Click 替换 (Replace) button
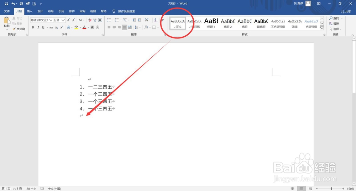356x191 pixels. tap(334, 24)
